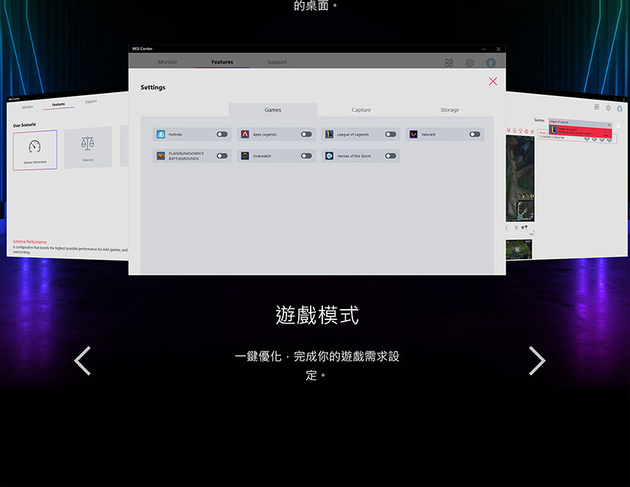The image size is (630, 487).
Task: Toggle the PLAYERUNKNOWN'S BATTLEGROUNDS switch
Action: (222, 156)
